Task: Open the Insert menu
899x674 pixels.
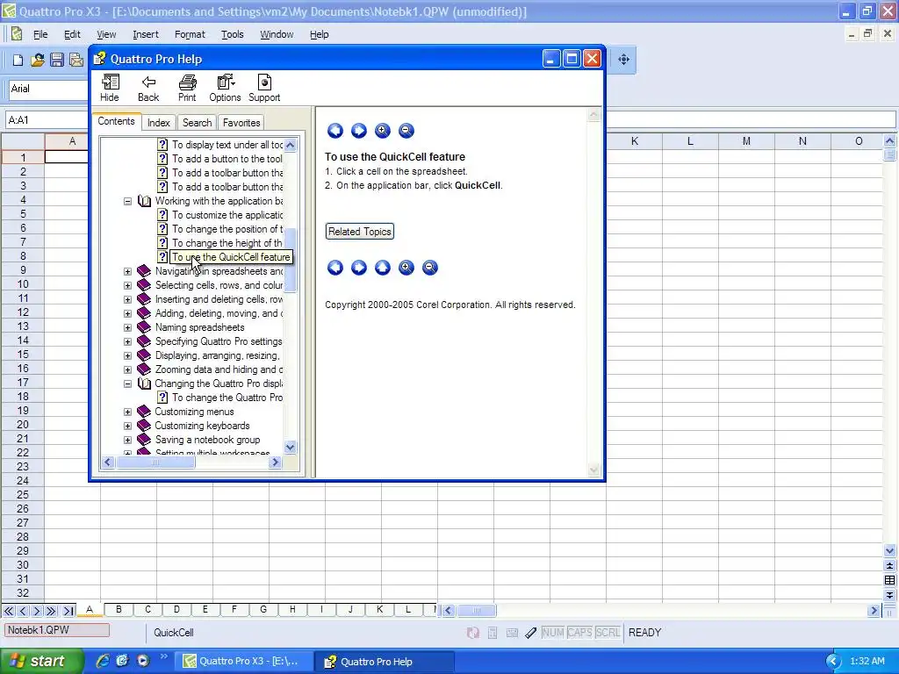Action: [146, 34]
